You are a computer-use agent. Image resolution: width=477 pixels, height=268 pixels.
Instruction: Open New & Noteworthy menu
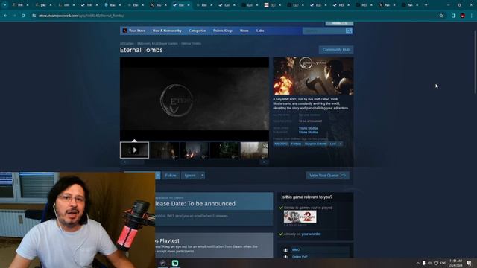pyautogui.click(x=167, y=31)
